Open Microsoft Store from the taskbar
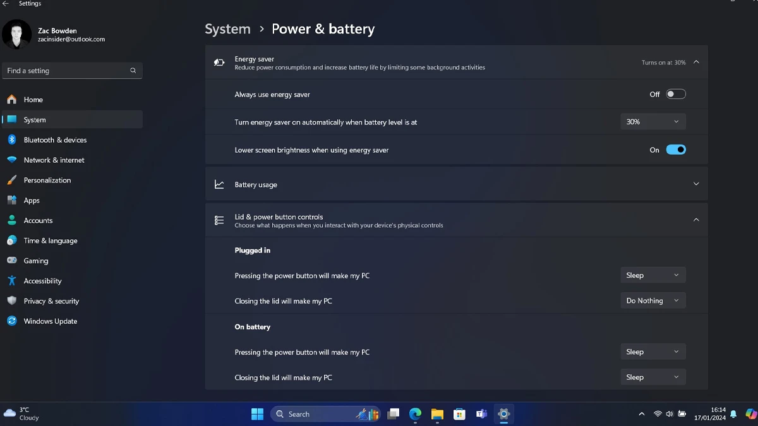This screenshot has height=426, width=758. 459,414
